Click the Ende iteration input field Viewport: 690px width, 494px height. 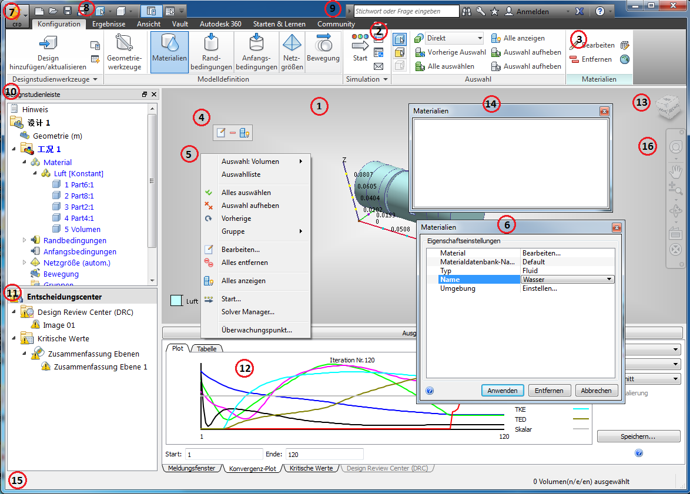tap(324, 455)
